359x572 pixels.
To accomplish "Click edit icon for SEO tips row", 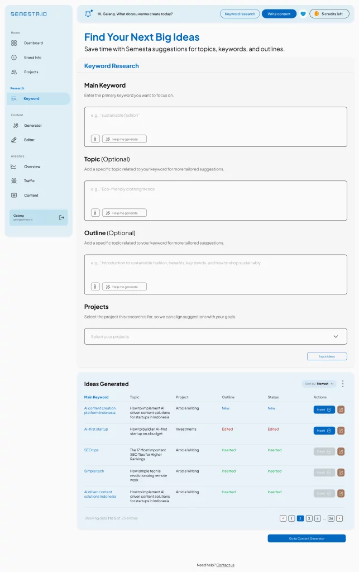I will click(341, 451).
